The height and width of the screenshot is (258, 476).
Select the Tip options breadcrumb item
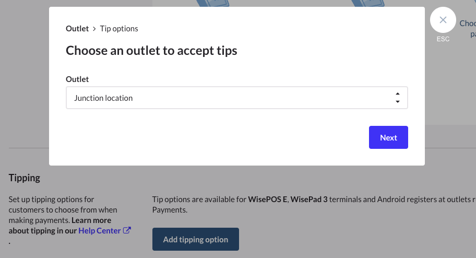[119, 28]
